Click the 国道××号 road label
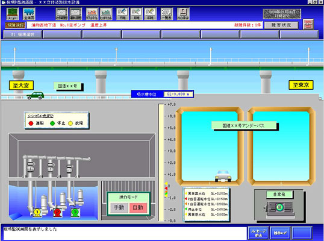Screen dimensions: 324x241 click(x=68, y=86)
